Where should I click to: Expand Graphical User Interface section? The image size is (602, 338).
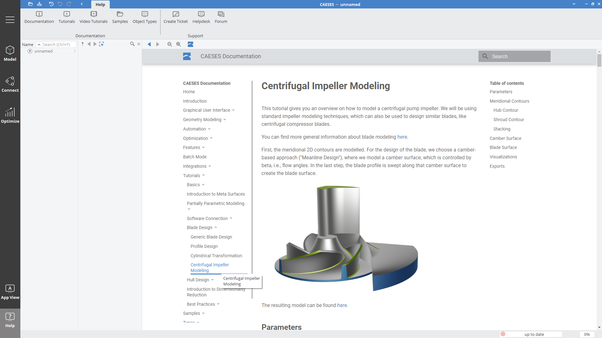pyautogui.click(x=233, y=110)
